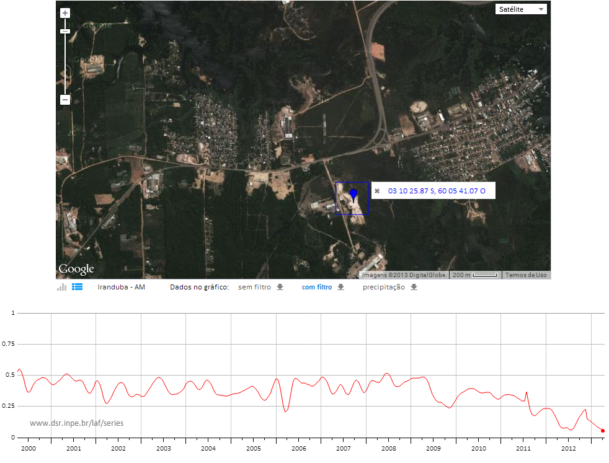609x463 pixels.
Task: Close the coordinates label with X
Action: coord(377,191)
